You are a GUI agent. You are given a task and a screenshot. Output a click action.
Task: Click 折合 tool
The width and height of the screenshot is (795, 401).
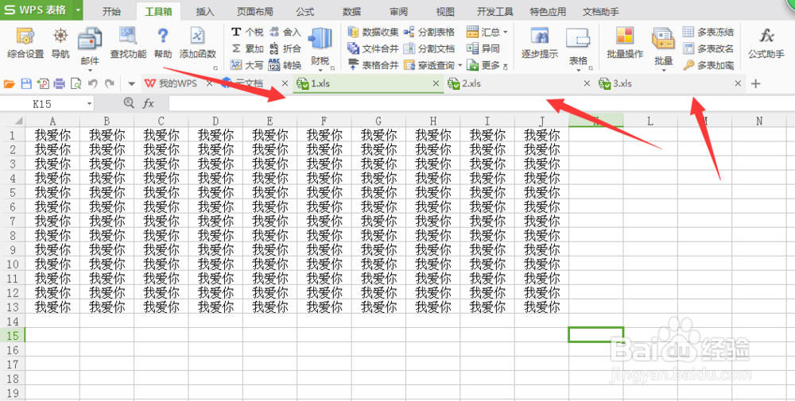[285, 48]
